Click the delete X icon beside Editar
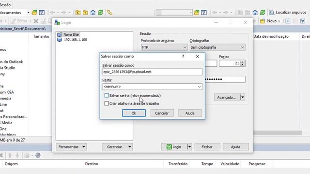 pos(36,21)
